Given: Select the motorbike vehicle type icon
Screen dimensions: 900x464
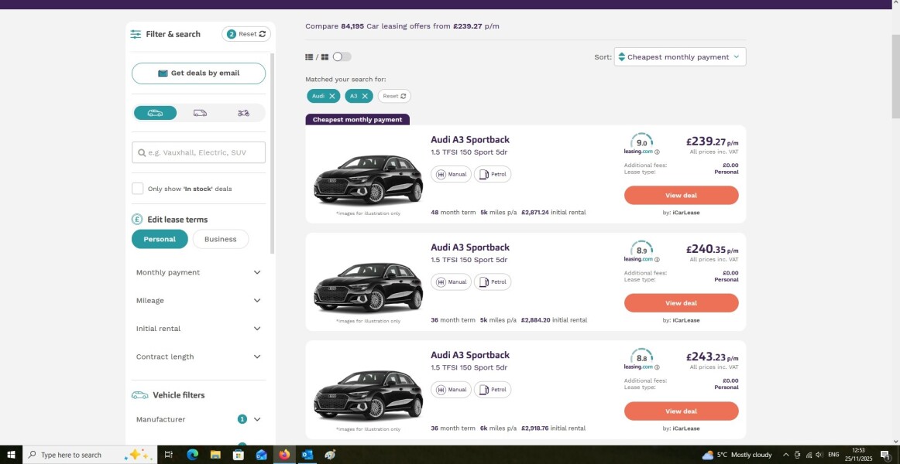Looking at the screenshot, I should [x=243, y=113].
